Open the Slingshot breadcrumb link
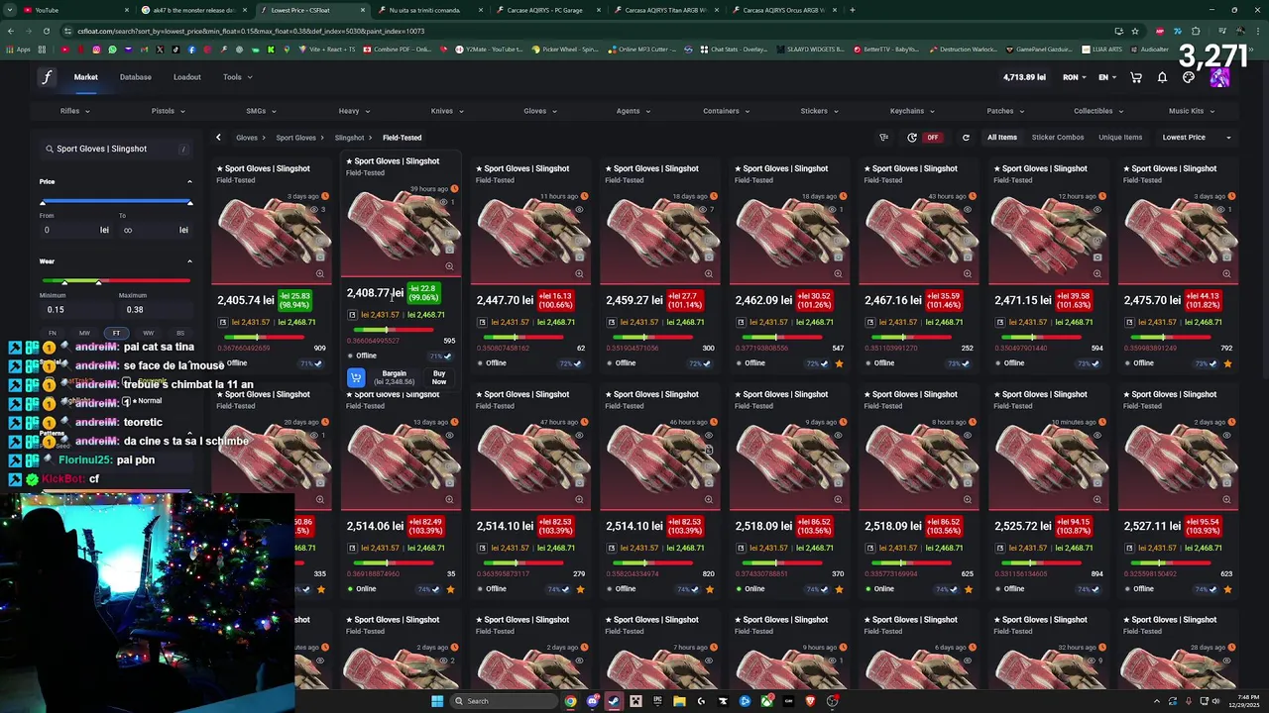 349,138
